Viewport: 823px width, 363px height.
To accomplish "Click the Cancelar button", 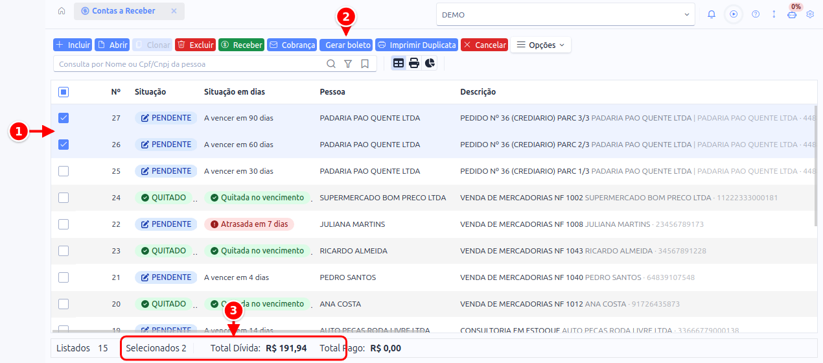I will pyautogui.click(x=484, y=45).
